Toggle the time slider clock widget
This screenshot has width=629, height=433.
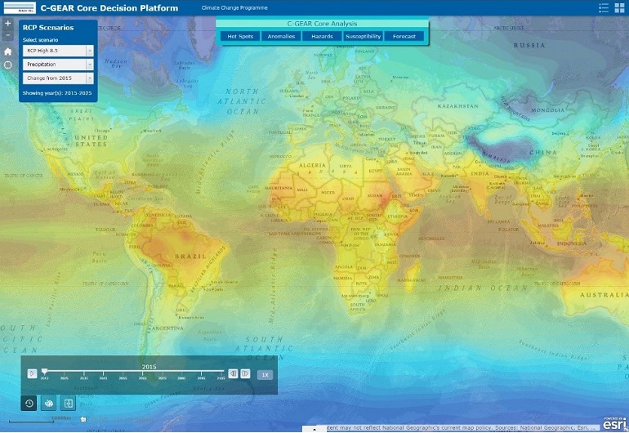coord(29,403)
